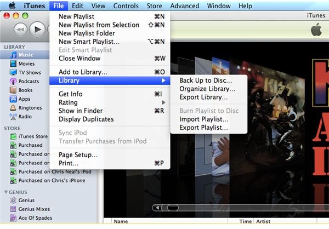Click the Cover Flow scrollbar thumb
The height and width of the screenshot is (229, 329).
click(173, 208)
